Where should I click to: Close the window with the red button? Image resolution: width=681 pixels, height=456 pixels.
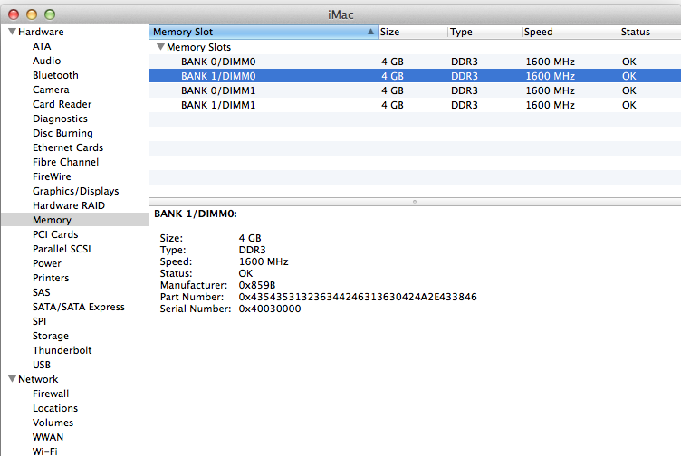click(x=14, y=14)
